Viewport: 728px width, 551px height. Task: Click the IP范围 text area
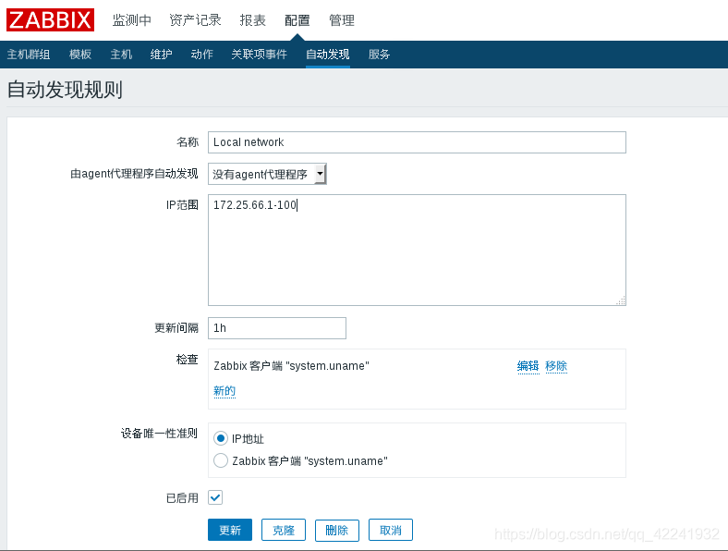417,250
